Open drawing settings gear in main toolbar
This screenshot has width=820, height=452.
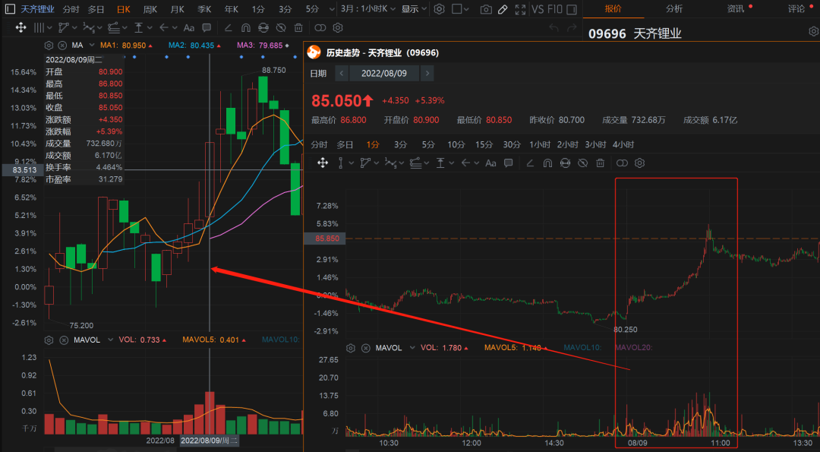pyautogui.click(x=338, y=27)
